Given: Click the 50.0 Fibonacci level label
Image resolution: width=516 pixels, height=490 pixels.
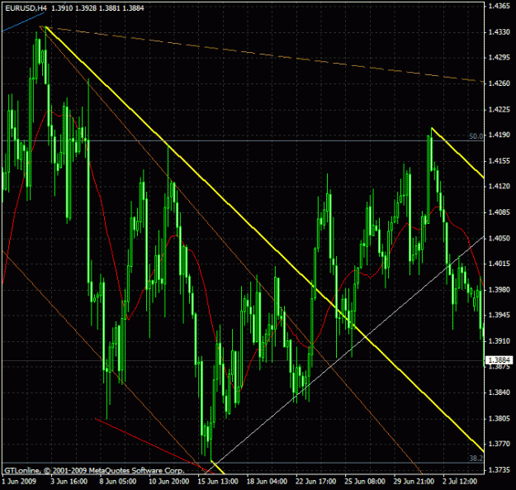Looking at the screenshot, I should (476, 136).
